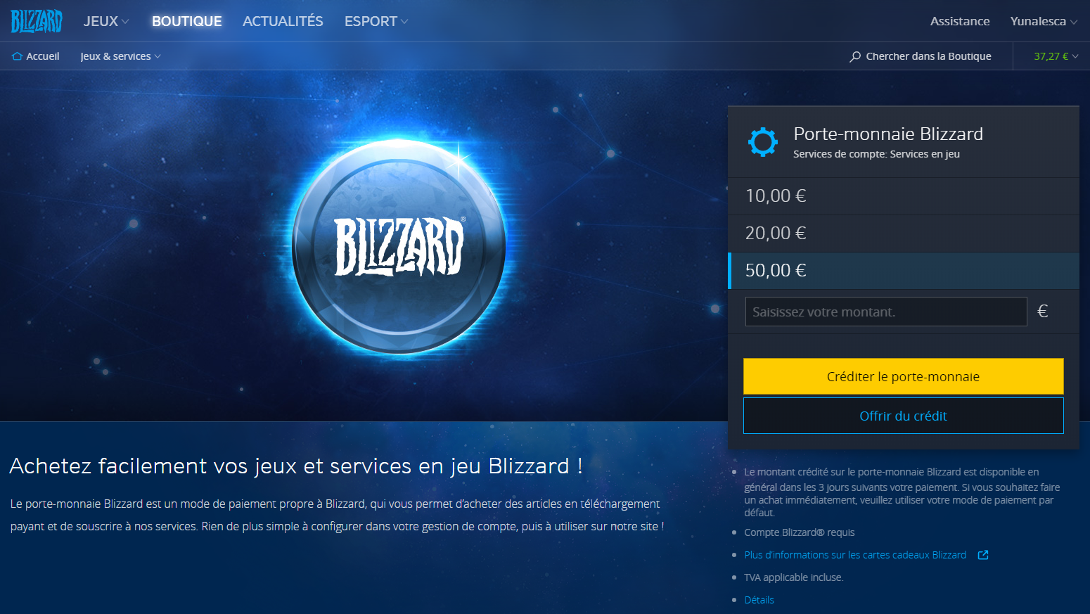Select the 50,00 € amount option
Screen dimensions: 1090x614
904,271
